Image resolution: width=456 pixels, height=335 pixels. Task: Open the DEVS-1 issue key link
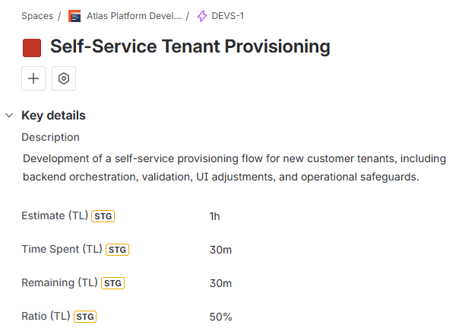click(x=229, y=16)
